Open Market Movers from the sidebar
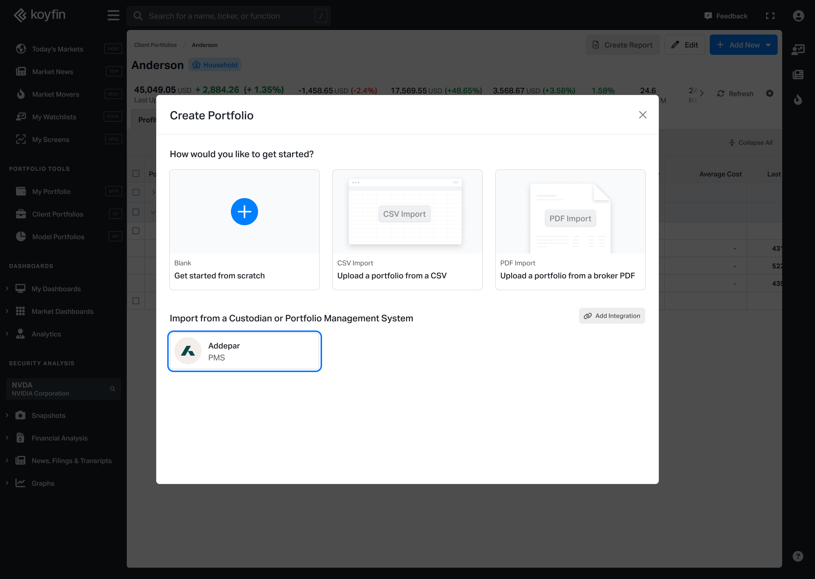 pos(56,94)
